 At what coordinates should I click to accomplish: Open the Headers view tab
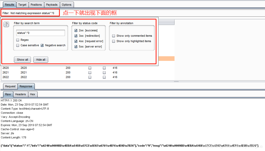pyautogui.click(x=20, y=94)
